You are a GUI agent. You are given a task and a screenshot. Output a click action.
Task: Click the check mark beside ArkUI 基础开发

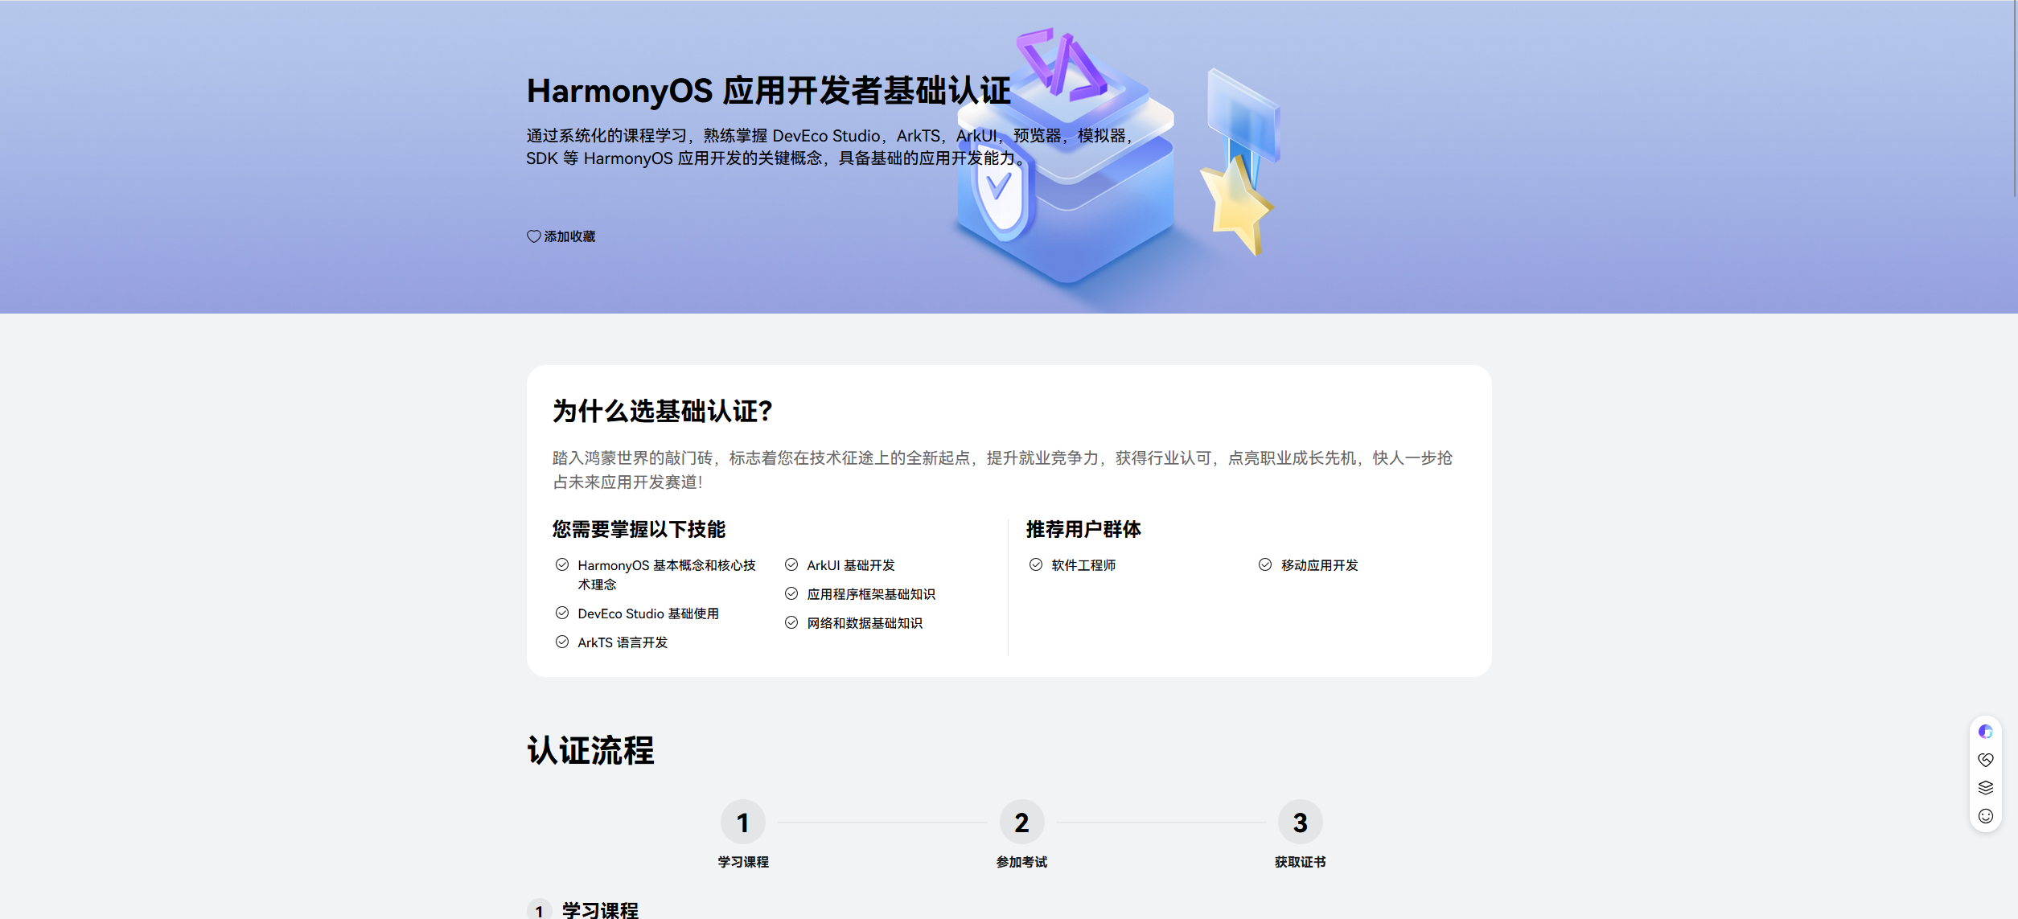coord(791,564)
